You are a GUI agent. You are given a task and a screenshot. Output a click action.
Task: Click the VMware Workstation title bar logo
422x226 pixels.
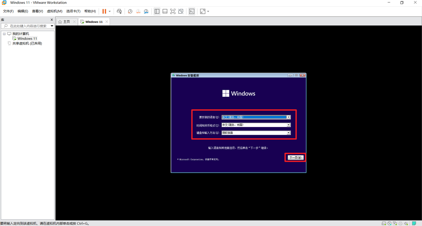pyautogui.click(x=4, y=3)
